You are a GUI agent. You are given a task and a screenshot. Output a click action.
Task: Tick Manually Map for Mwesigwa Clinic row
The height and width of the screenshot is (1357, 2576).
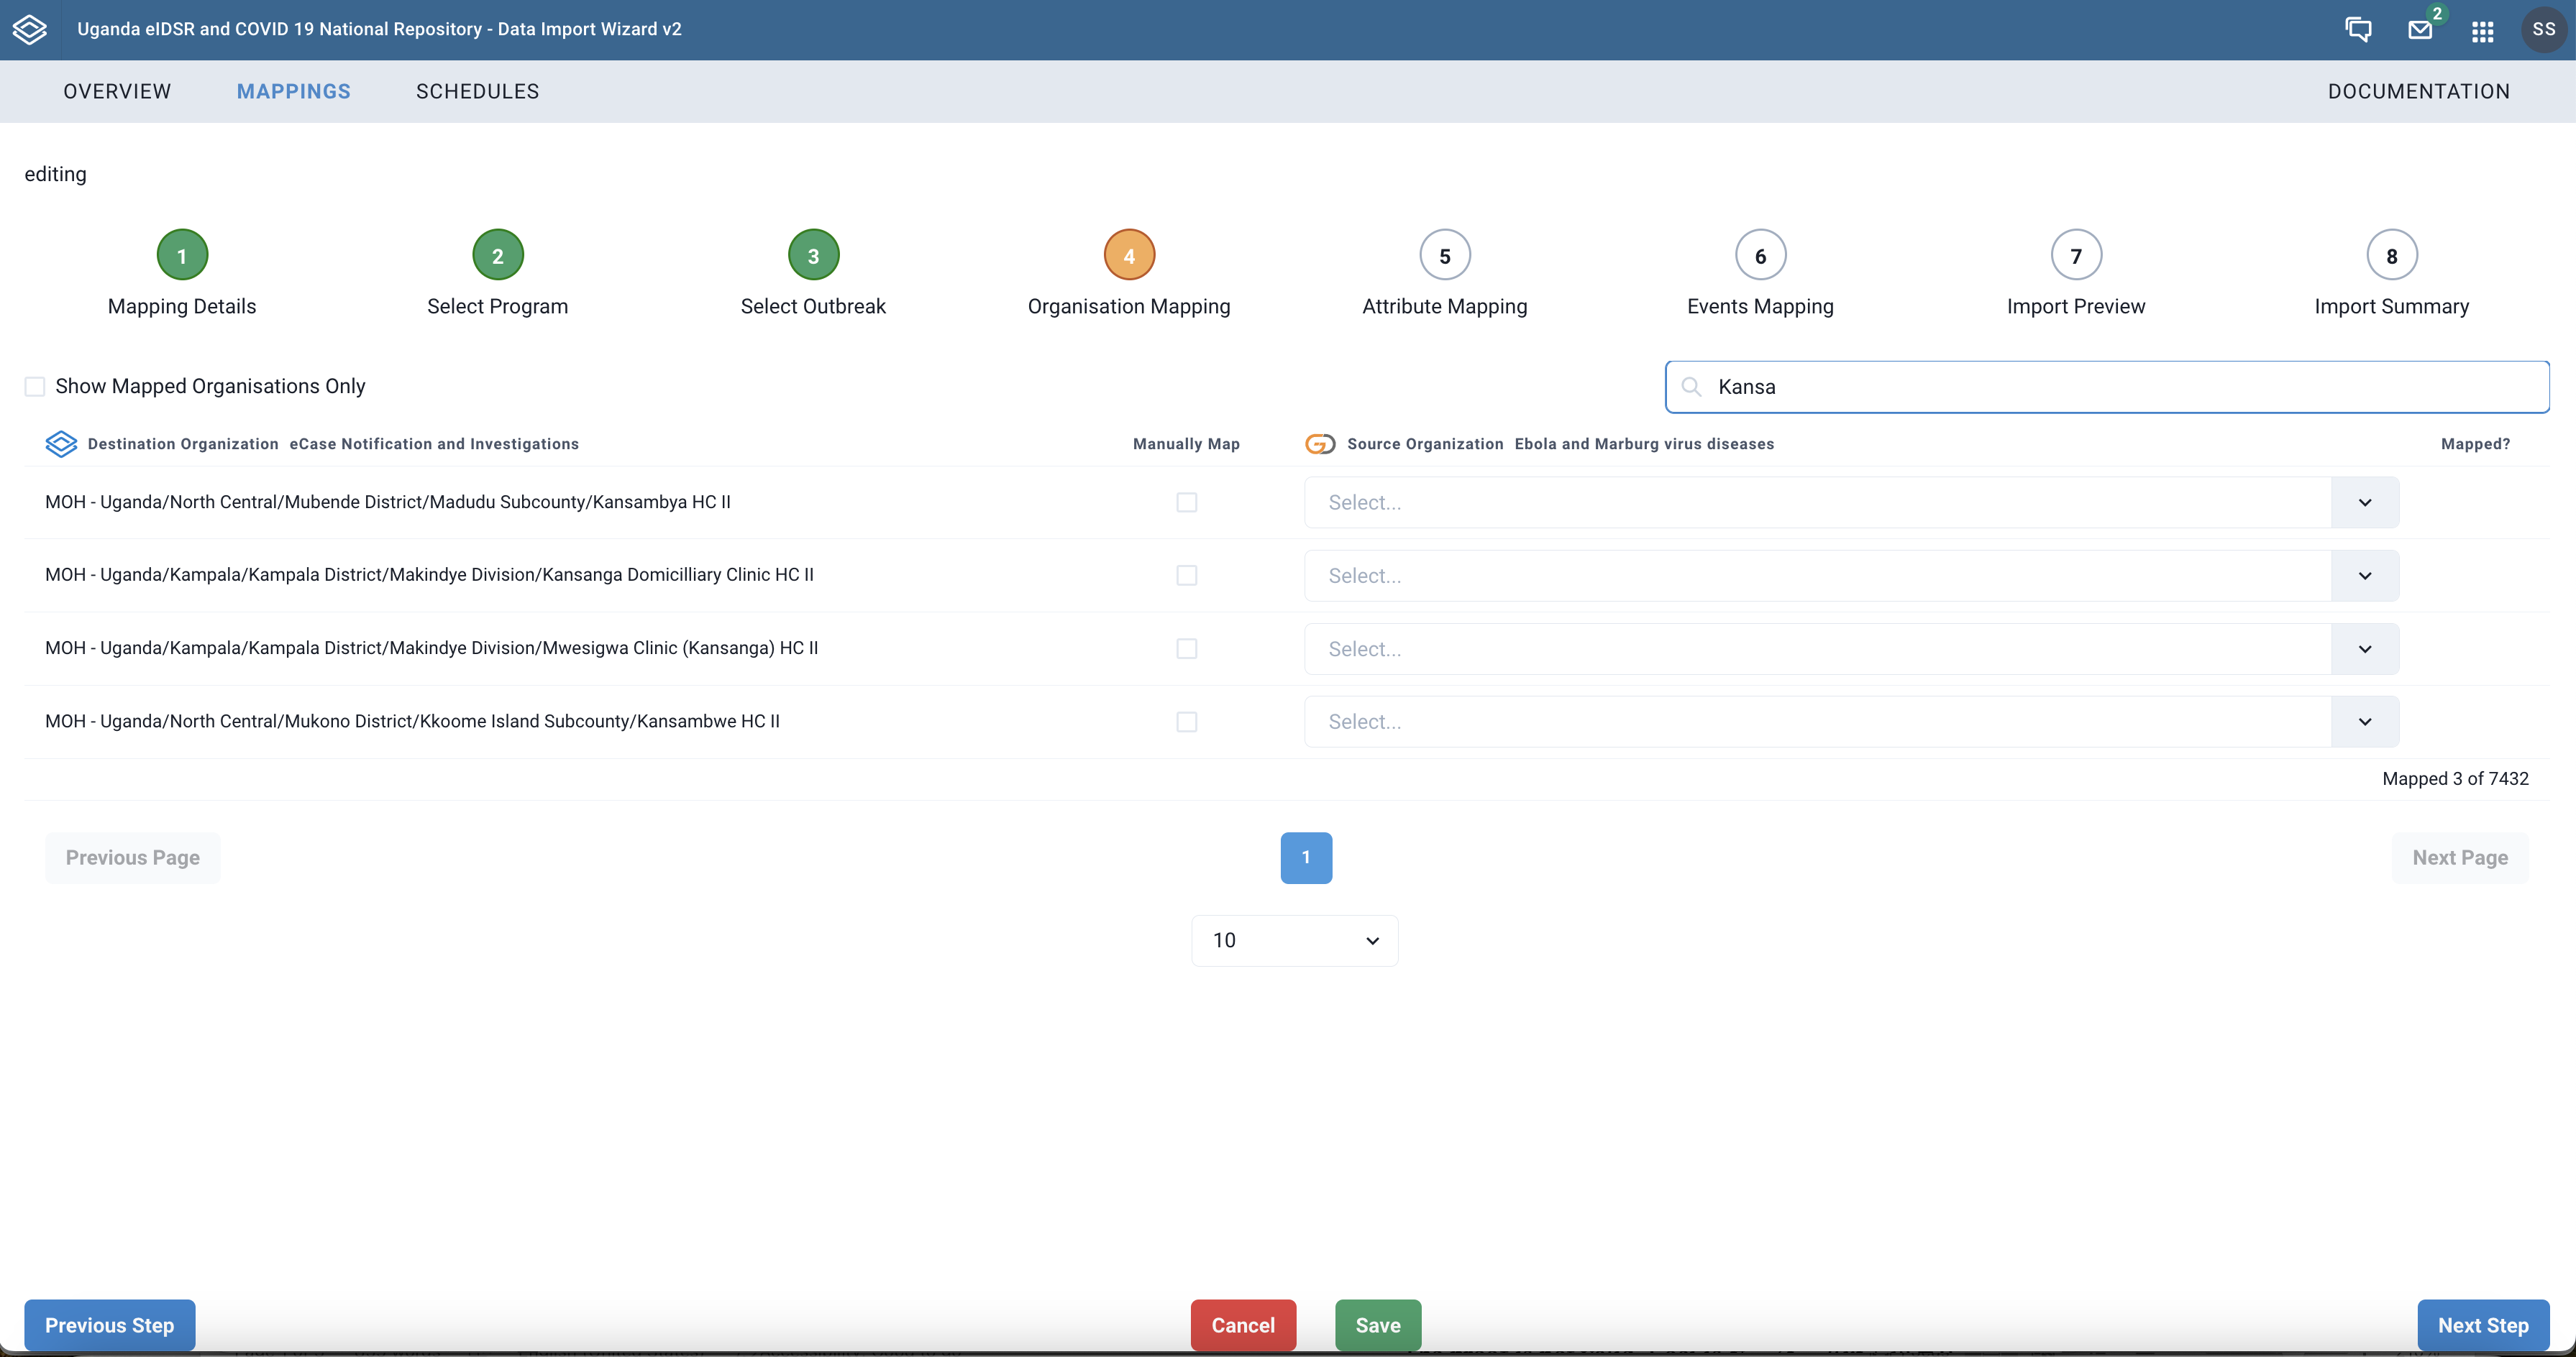click(x=1187, y=648)
